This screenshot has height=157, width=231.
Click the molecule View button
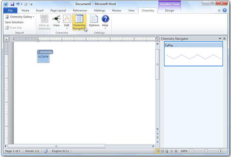tap(56, 21)
